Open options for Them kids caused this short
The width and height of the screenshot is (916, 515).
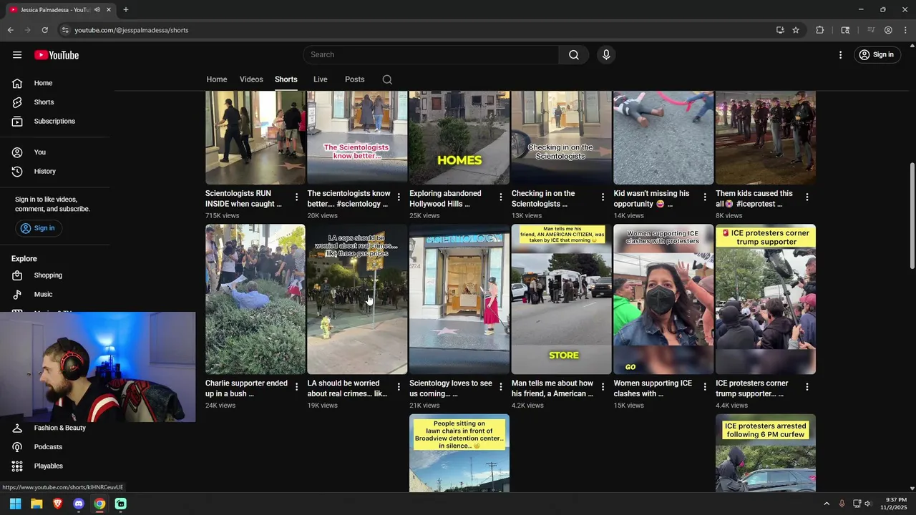[807, 197]
